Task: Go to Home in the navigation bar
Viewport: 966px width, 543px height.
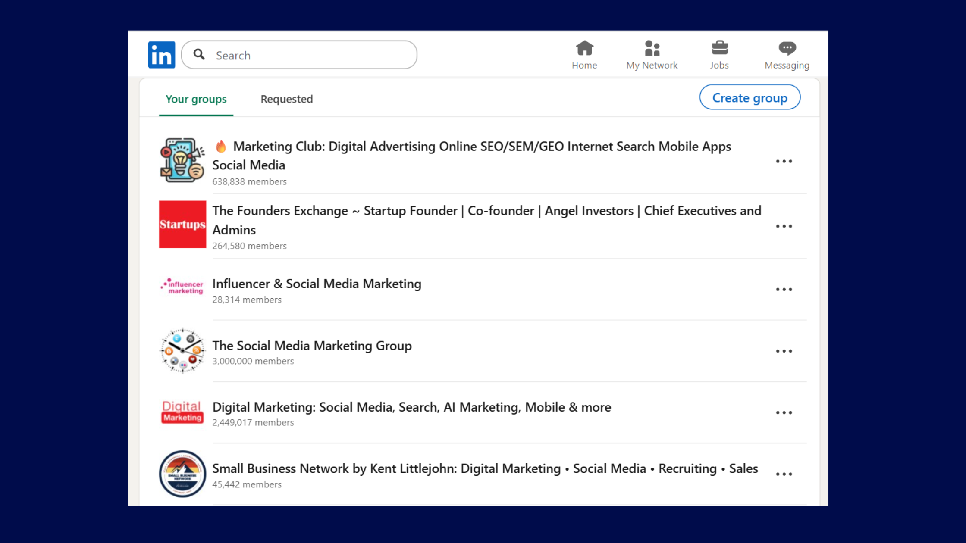Action: pos(584,55)
